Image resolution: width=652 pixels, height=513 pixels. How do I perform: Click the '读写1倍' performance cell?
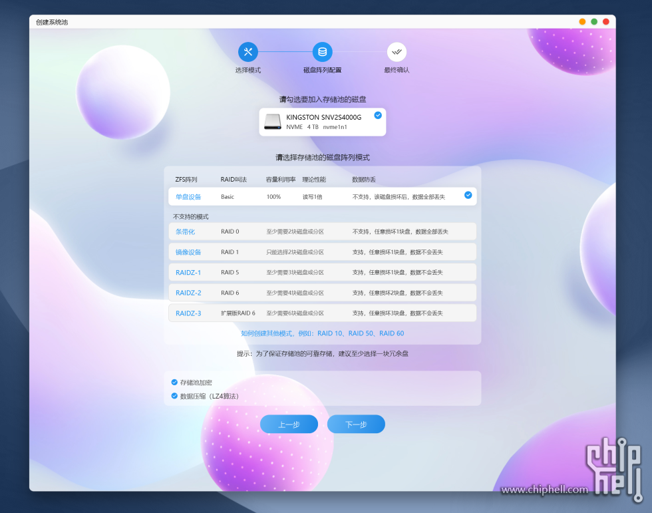coord(312,197)
